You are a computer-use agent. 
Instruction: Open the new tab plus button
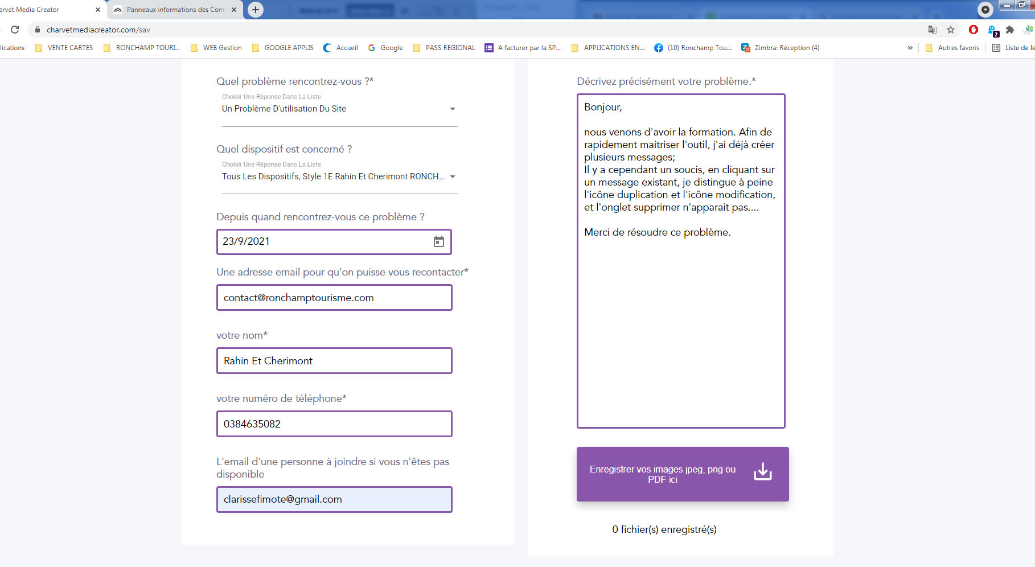256,10
